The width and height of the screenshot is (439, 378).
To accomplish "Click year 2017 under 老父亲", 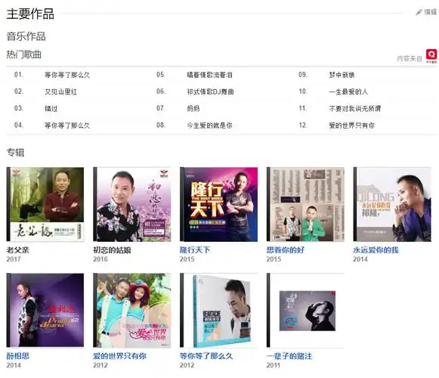I will coord(14,259).
